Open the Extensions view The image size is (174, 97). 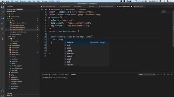2,29
